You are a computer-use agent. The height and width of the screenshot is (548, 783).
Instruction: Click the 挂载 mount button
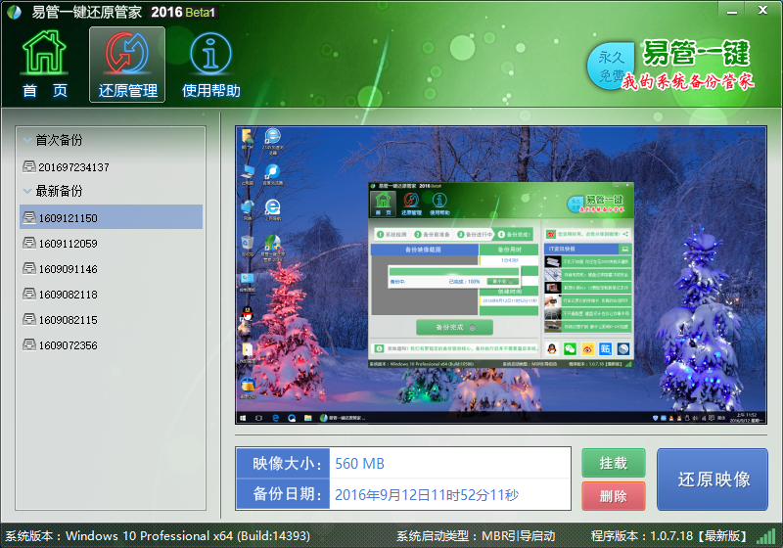[614, 463]
